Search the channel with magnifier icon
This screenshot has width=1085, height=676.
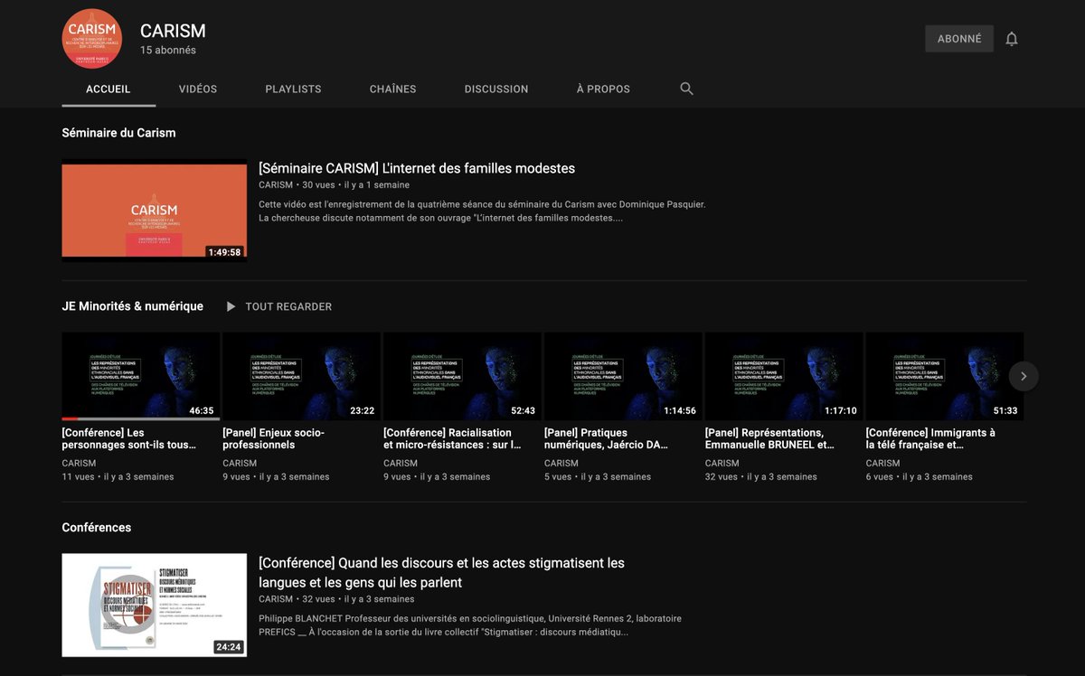pyautogui.click(x=686, y=89)
